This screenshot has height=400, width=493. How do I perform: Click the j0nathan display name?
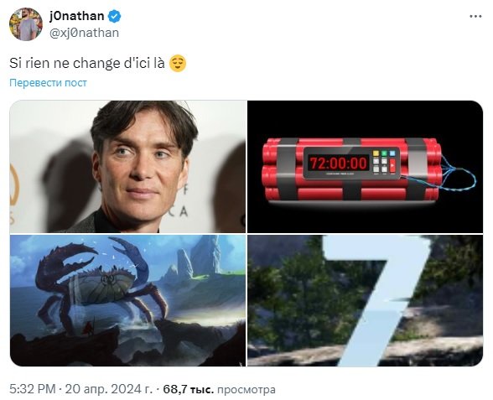[x=77, y=16]
